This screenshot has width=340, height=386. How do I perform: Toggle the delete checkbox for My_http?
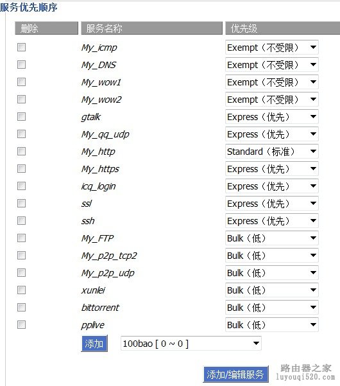21,152
